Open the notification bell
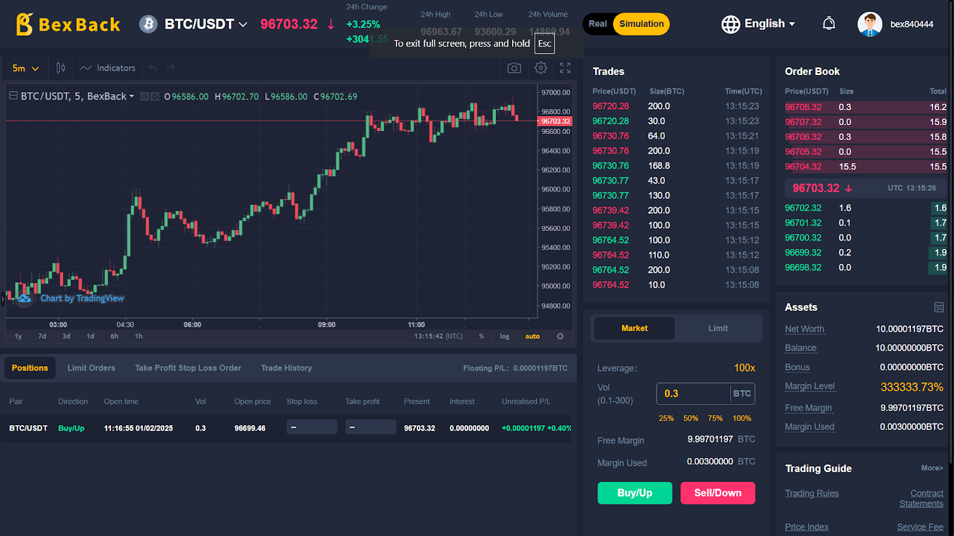954x536 pixels. [x=829, y=24]
